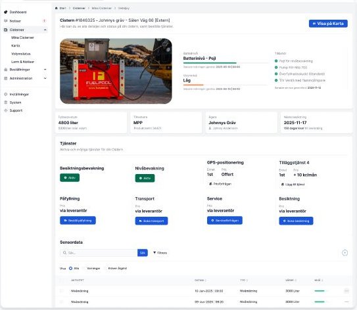Screen dimensions: 357x310
Task: Click the person icon under Johnnys Gräv
Action: 210,128
